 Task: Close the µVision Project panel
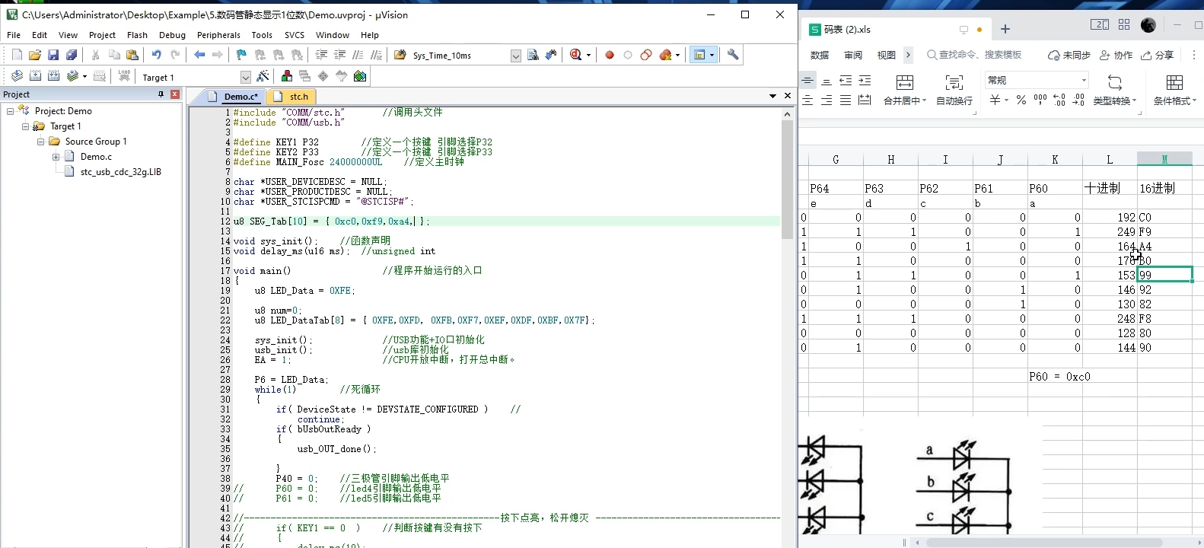(175, 94)
